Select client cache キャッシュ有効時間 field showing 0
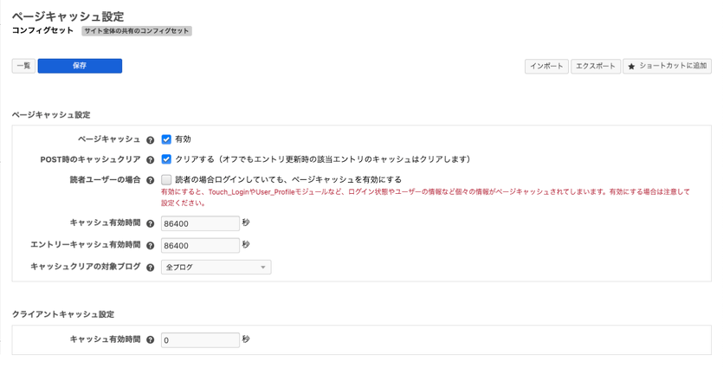Viewport: 723px width, 368px height. (200, 340)
